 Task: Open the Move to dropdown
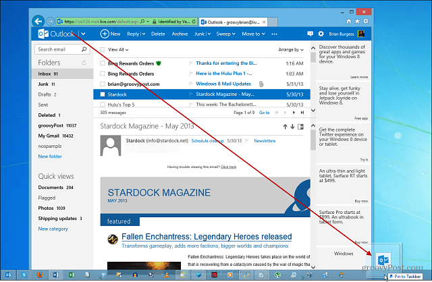253,34
